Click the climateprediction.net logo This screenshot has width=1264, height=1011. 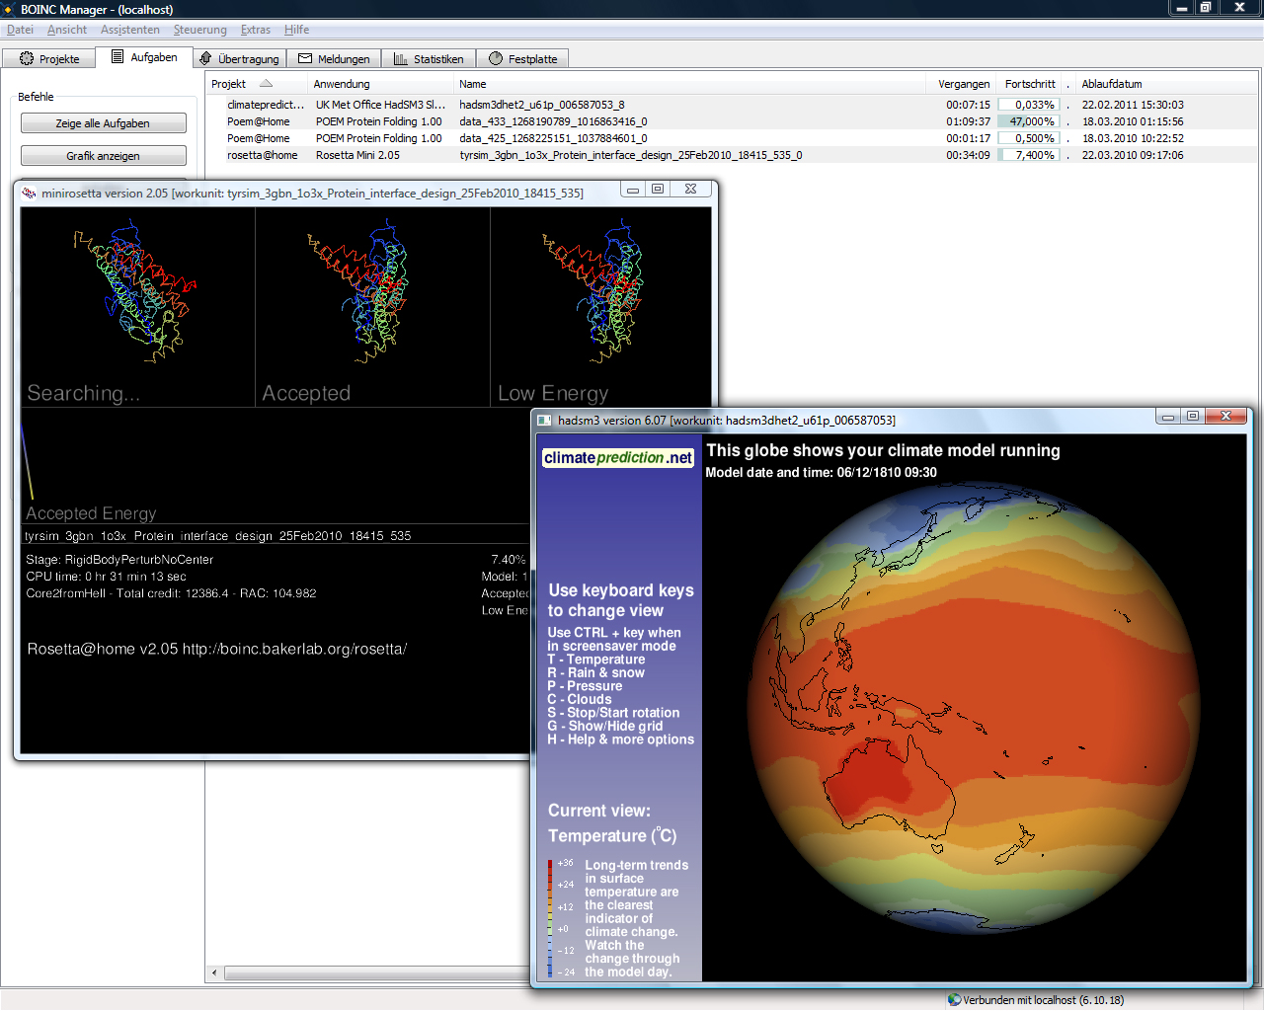pyautogui.click(x=618, y=458)
